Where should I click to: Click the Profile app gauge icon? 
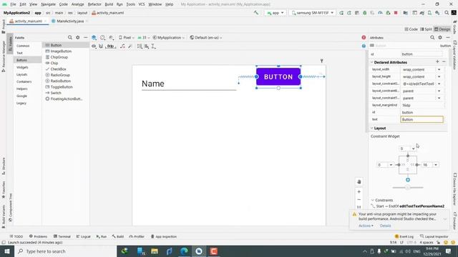[x=380, y=13]
